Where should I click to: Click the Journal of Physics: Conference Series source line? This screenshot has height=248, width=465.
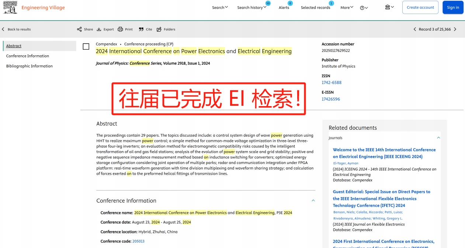coord(153,63)
